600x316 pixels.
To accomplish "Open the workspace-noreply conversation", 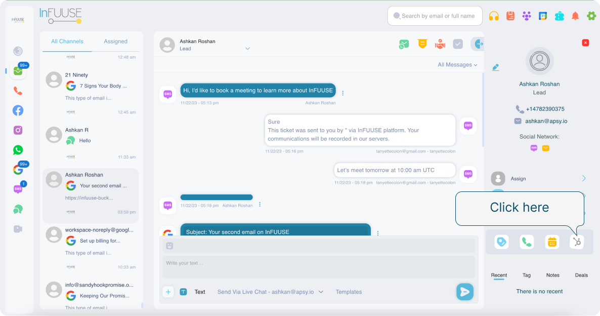I will click(x=91, y=248).
